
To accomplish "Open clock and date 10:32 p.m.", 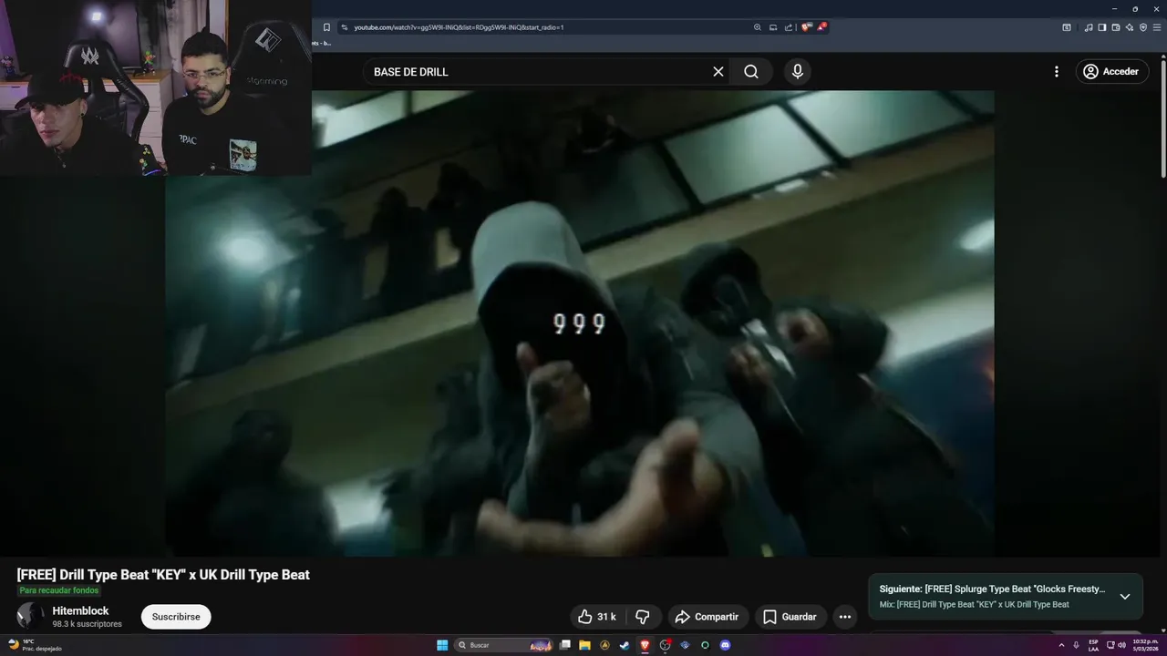I will pos(1146,645).
